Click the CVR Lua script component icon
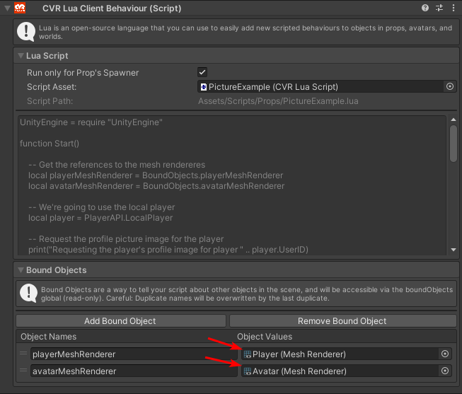Viewport: 462px width, 394px height. pyautogui.click(x=21, y=8)
